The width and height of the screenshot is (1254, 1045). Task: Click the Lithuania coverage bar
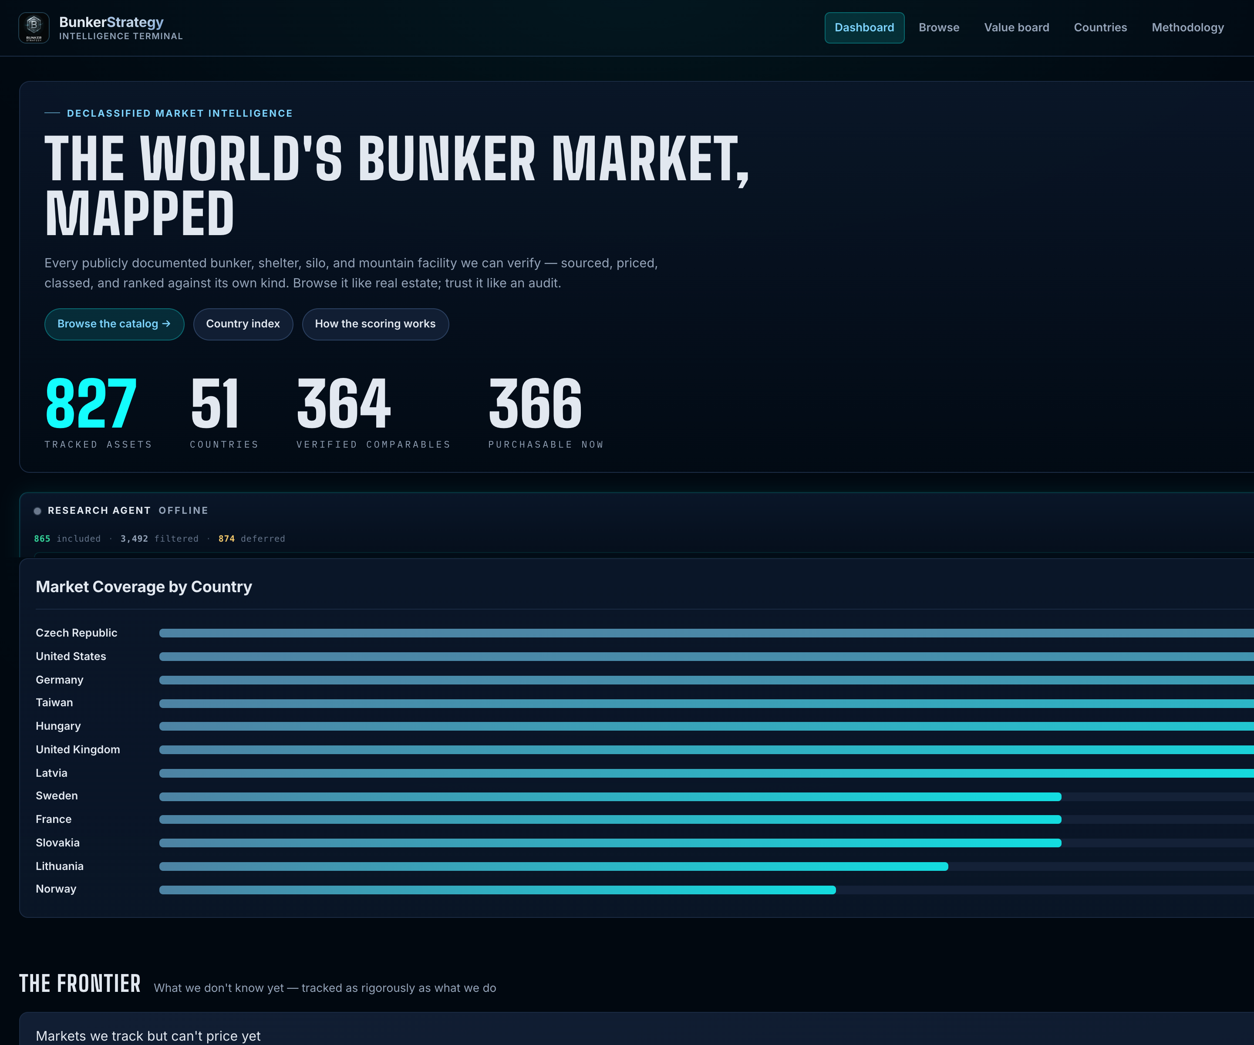click(x=553, y=866)
